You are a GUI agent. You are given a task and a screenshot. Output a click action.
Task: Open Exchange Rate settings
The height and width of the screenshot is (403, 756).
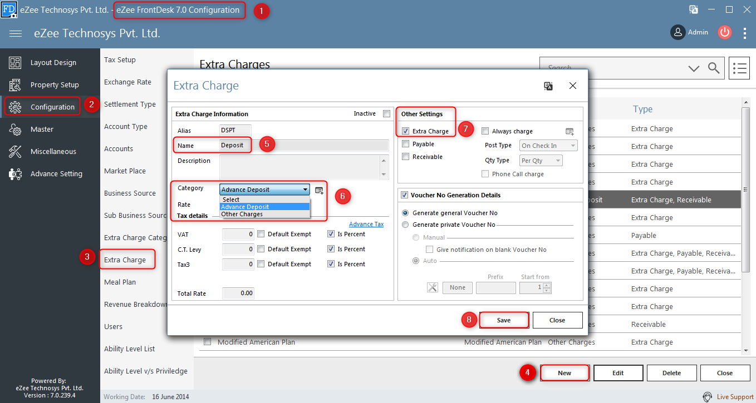point(127,82)
